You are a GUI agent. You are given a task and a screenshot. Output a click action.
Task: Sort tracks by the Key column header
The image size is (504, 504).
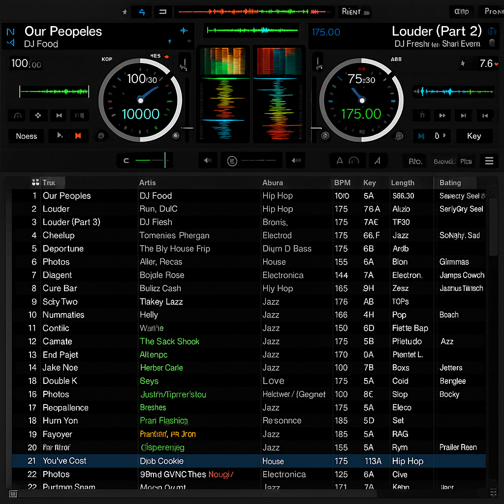coord(370,183)
